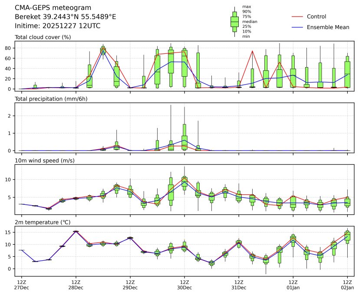This screenshot has height=295, width=359.
Task: Click the green box-plot legend symbol
Action: (x=234, y=21)
